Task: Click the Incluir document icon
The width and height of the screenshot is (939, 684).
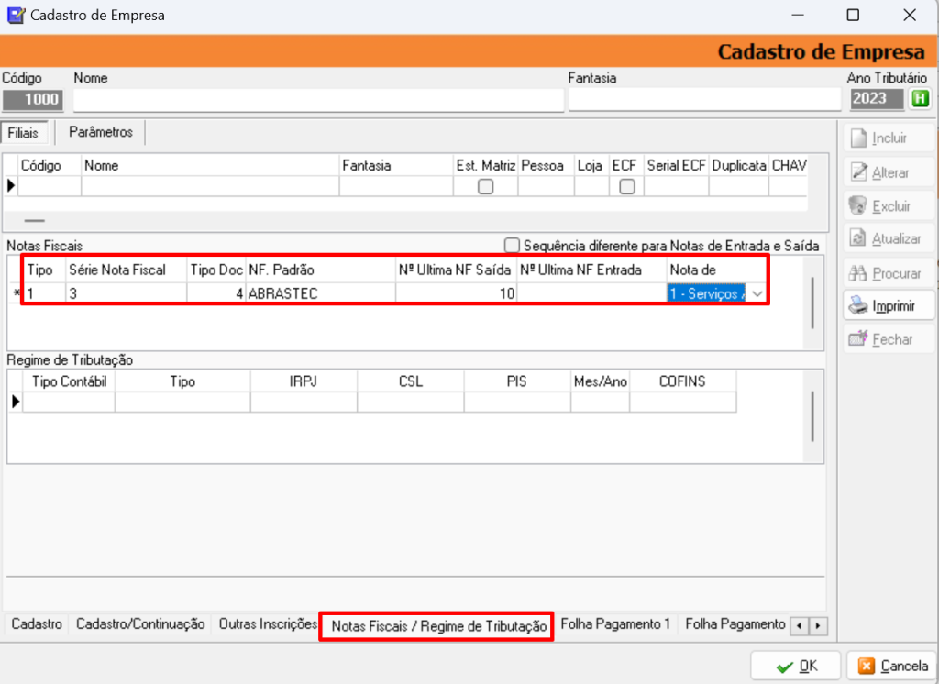Action: 858,138
